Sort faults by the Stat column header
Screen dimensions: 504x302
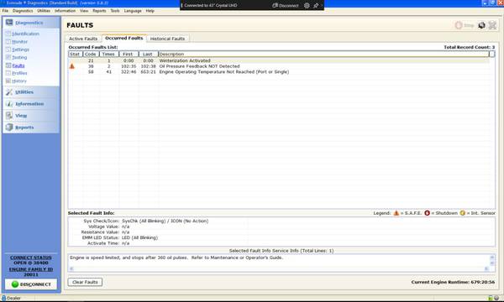[75, 54]
